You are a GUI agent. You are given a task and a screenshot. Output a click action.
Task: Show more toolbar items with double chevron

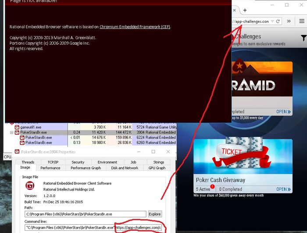tap(289, 21)
